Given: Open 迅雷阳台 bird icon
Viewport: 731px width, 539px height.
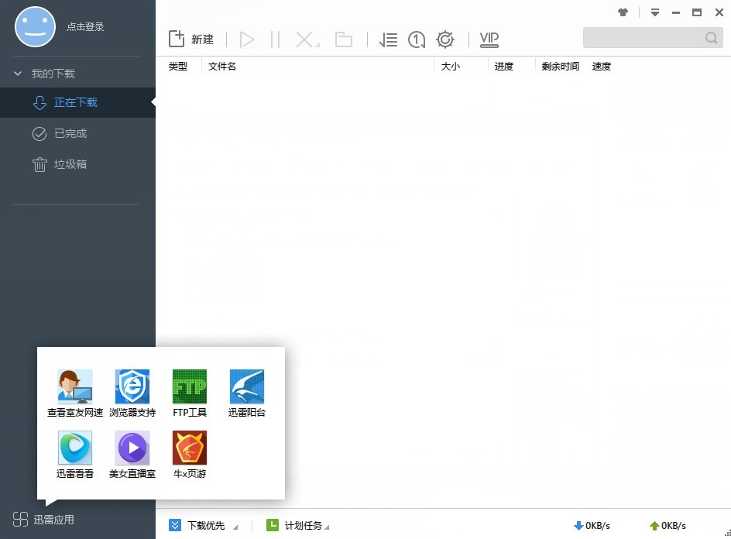Looking at the screenshot, I should 247,386.
